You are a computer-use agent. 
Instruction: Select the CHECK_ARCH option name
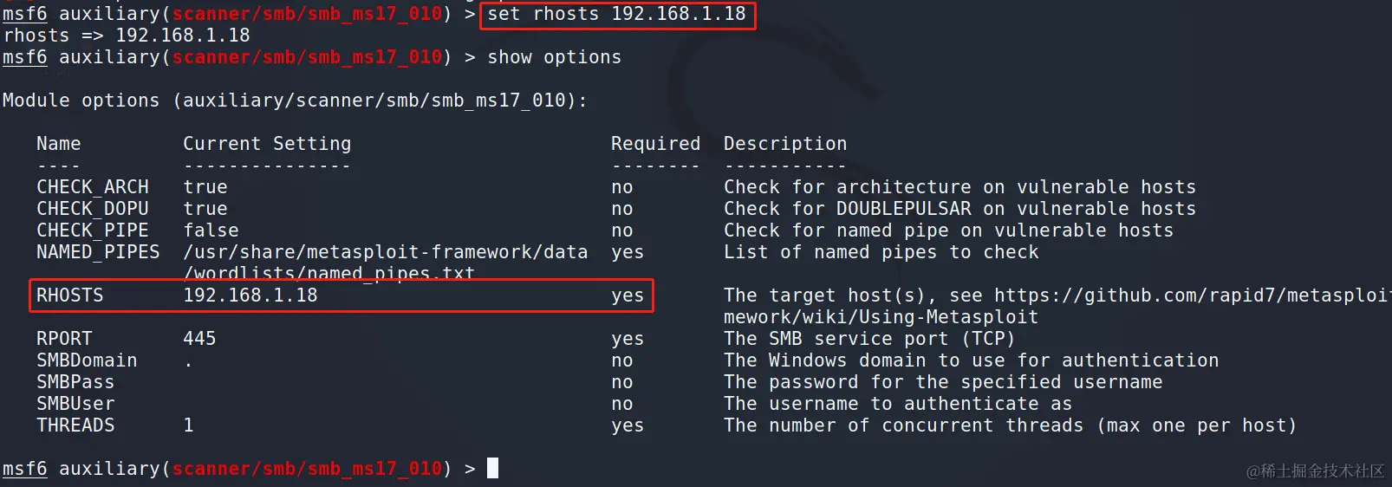coord(93,187)
